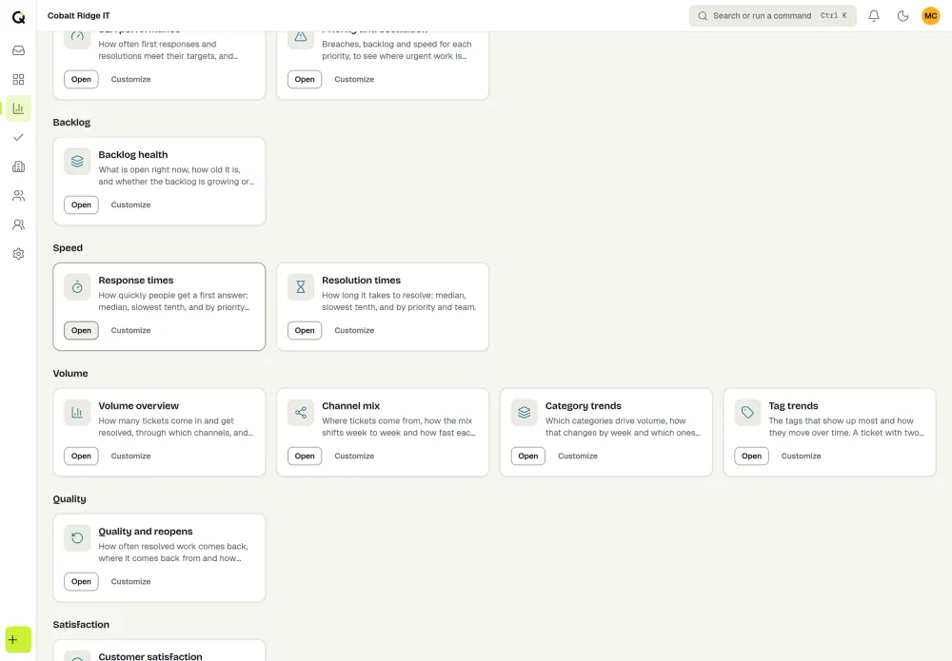The height and width of the screenshot is (661, 952).
Task: Customize the Tag trends report
Action: click(x=801, y=456)
